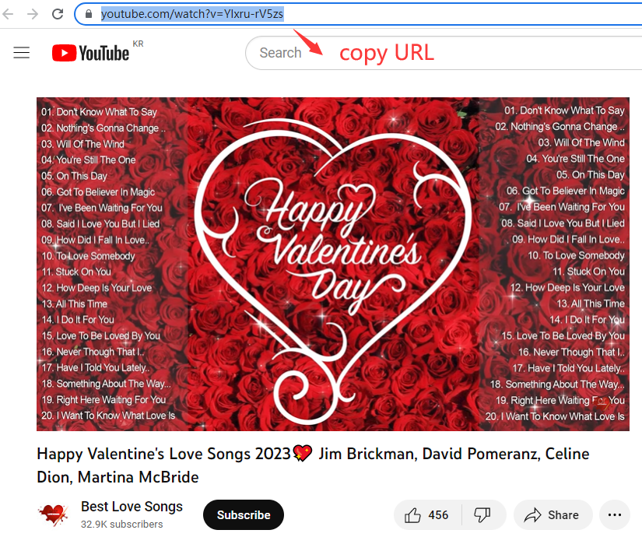
Task: Subscribe to Best Love Songs channel
Action: [x=244, y=515]
